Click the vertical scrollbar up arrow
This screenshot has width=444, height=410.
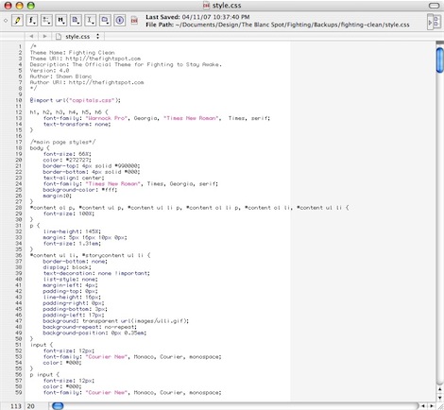pos(439,389)
